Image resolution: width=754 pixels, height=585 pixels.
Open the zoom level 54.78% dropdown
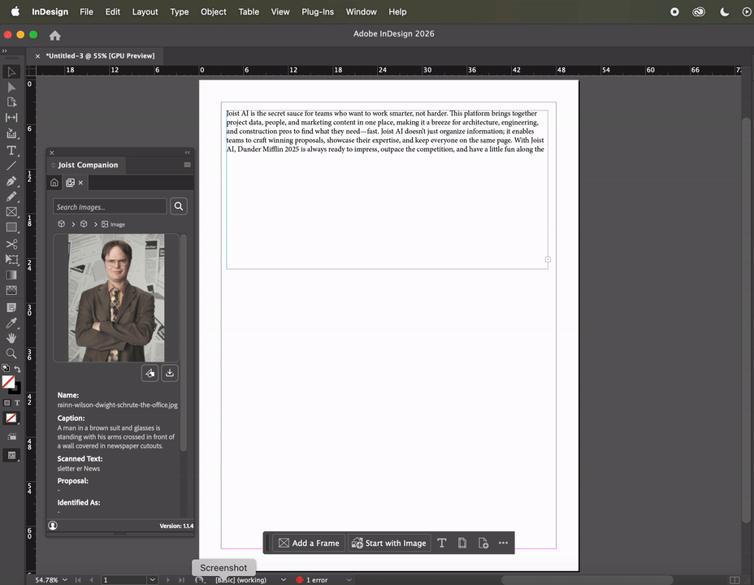[65, 579]
